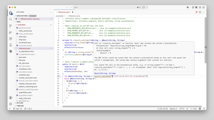This screenshot has height=120, width=214.
Task: Open increment.vera in the file tree
Action: (25, 43)
